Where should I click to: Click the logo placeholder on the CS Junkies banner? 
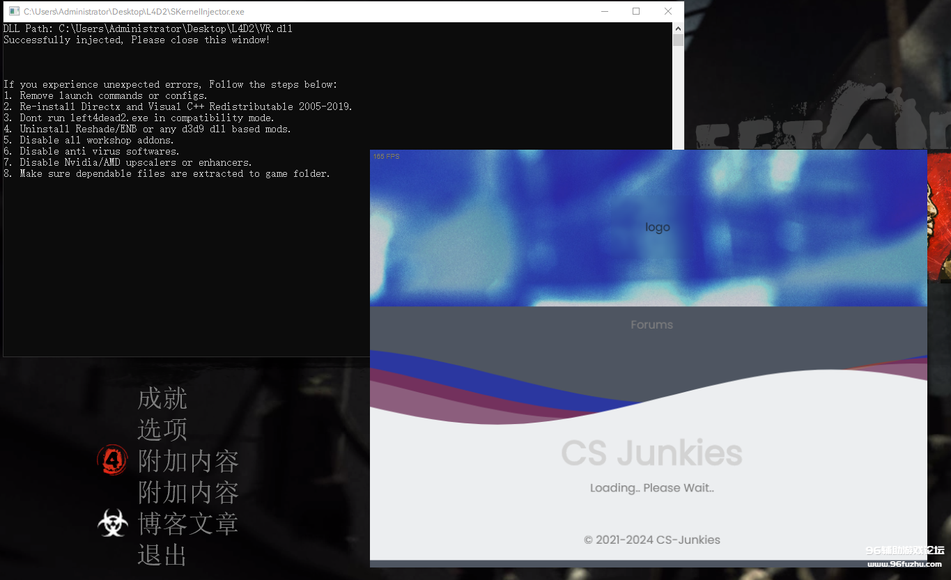point(657,226)
